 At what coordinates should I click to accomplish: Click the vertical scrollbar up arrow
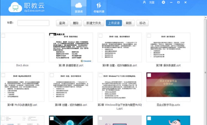206,17
